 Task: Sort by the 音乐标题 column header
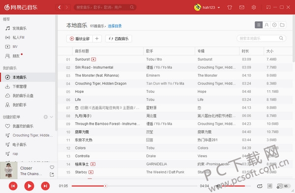click(108, 51)
